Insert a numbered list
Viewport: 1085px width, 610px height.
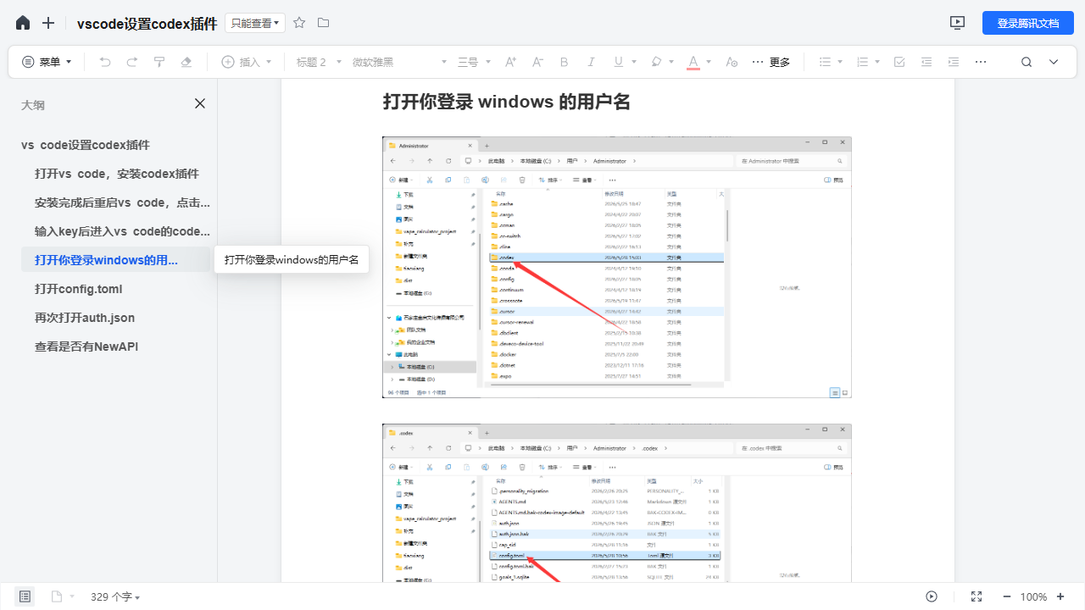coord(862,62)
